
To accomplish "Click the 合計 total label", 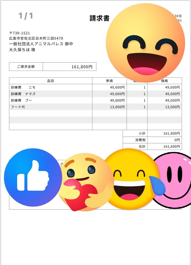I will coord(142,147).
